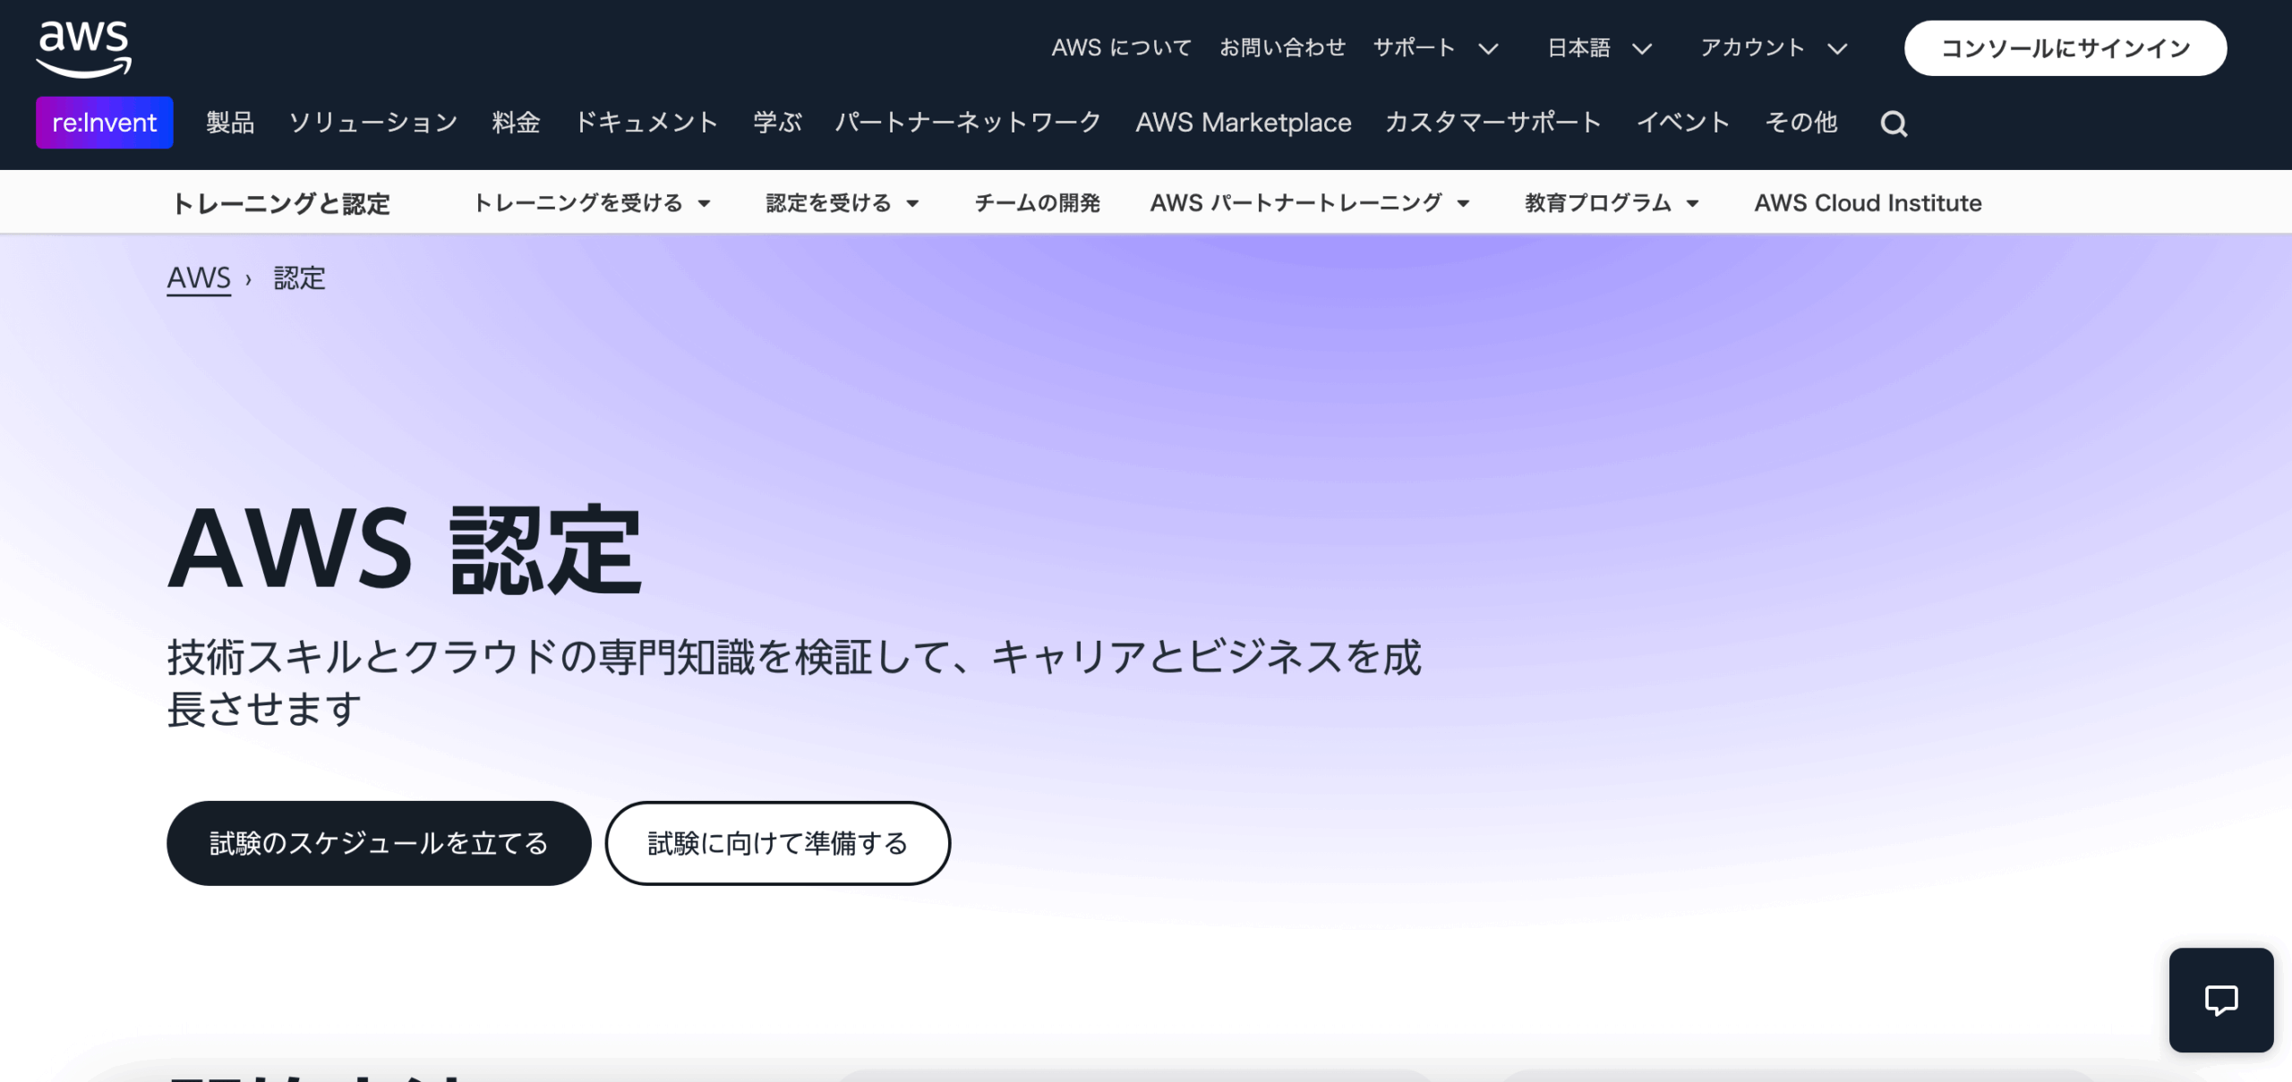Image resolution: width=2292 pixels, height=1082 pixels.
Task: Expand 教育プログラム dropdown
Action: pyautogui.click(x=1612, y=203)
